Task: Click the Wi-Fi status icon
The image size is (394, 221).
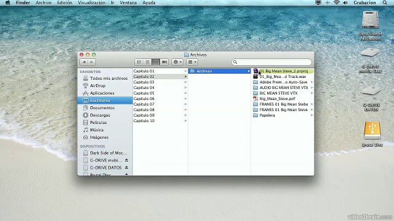Action: (337, 2)
